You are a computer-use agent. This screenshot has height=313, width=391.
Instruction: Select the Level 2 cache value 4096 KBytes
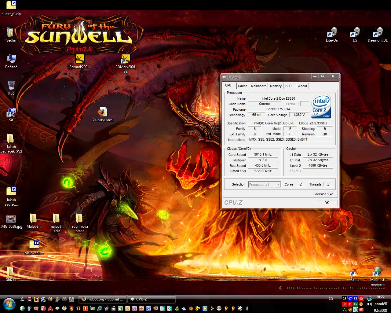click(318, 166)
